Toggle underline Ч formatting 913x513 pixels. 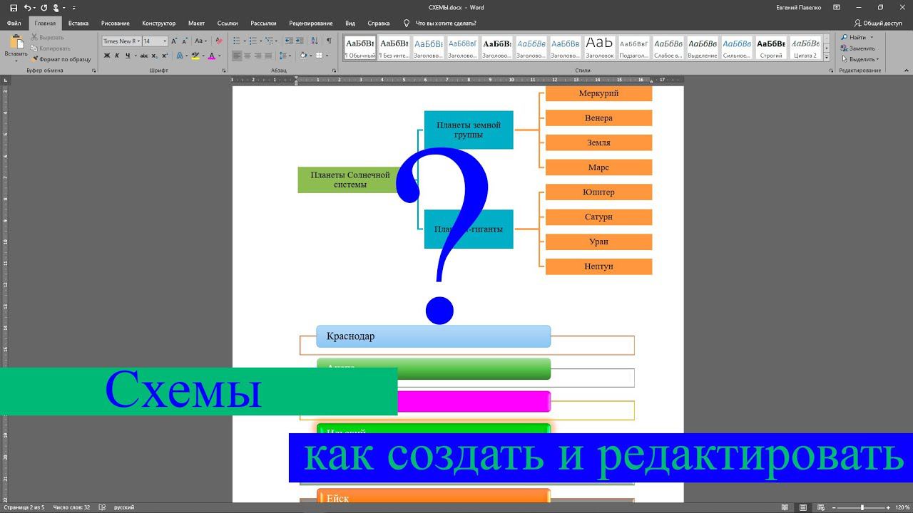pyautogui.click(x=127, y=56)
